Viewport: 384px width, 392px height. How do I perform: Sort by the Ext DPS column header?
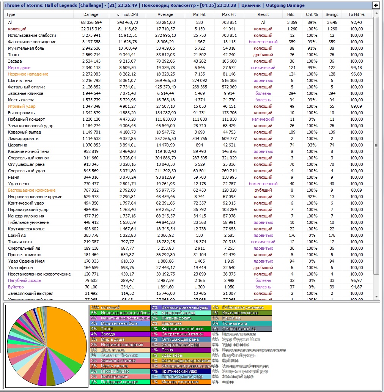127,14
